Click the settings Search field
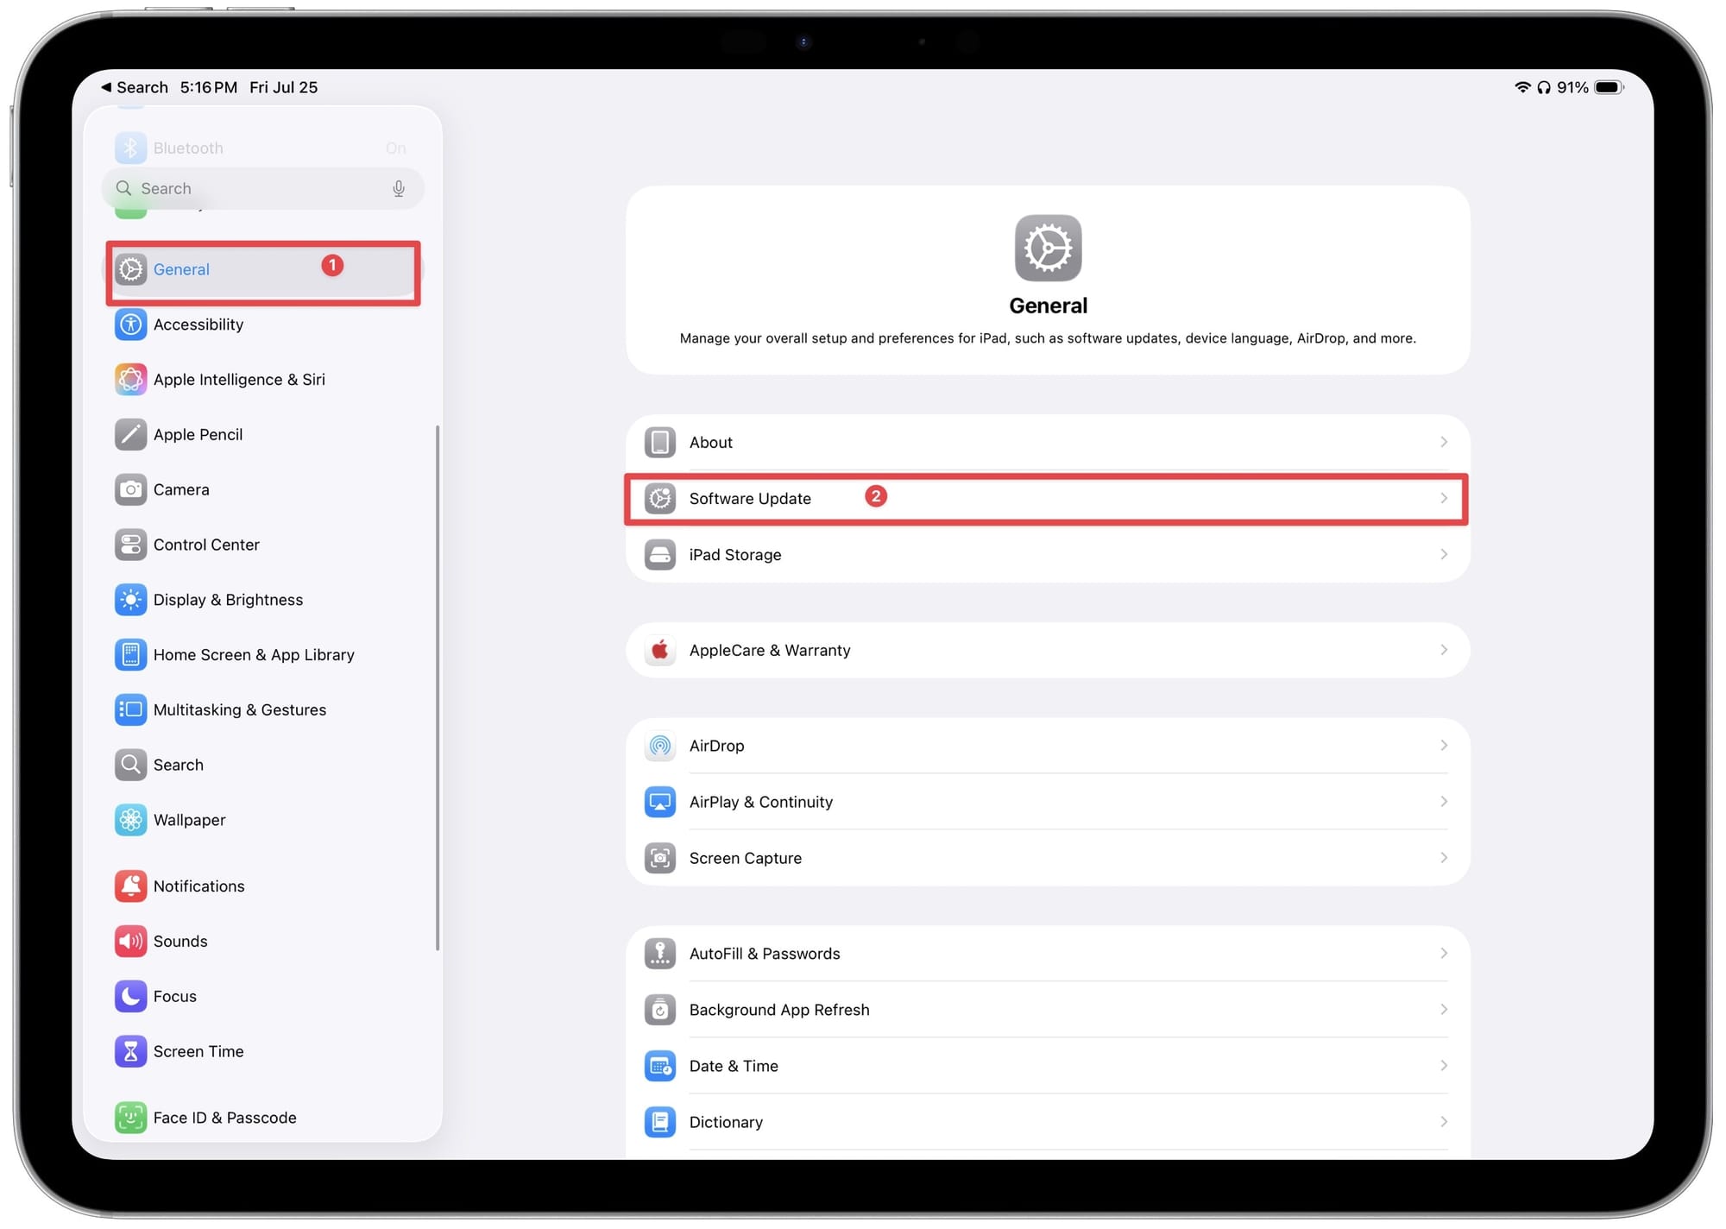This screenshot has height=1229, width=1726. (263, 189)
